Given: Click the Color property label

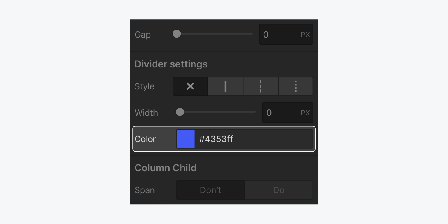Looking at the screenshot, I should (x=145, y=139).
